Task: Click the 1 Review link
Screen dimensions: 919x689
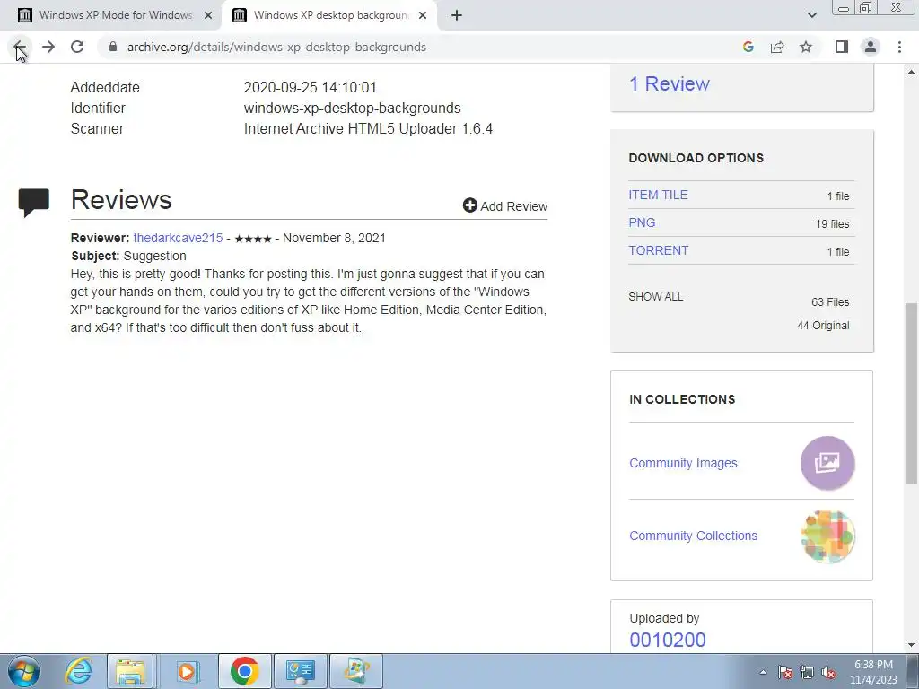Action: [x=669, y=83]
